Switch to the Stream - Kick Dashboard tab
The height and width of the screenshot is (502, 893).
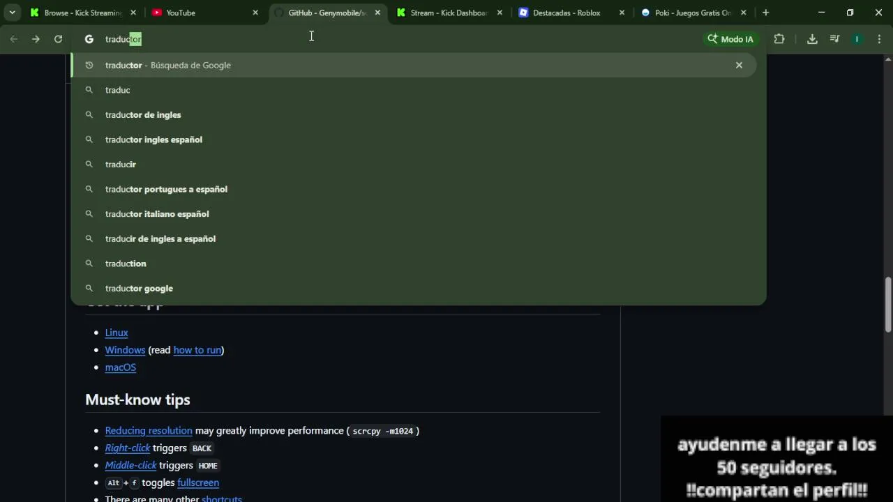click(449, 13)
